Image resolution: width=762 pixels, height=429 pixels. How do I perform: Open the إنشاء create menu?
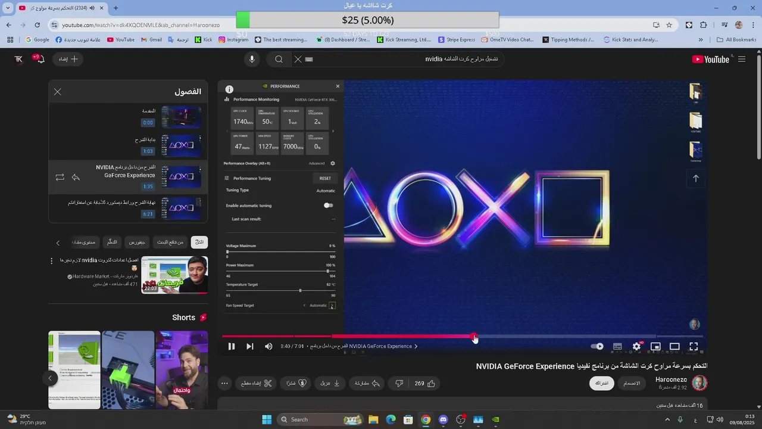68,59
